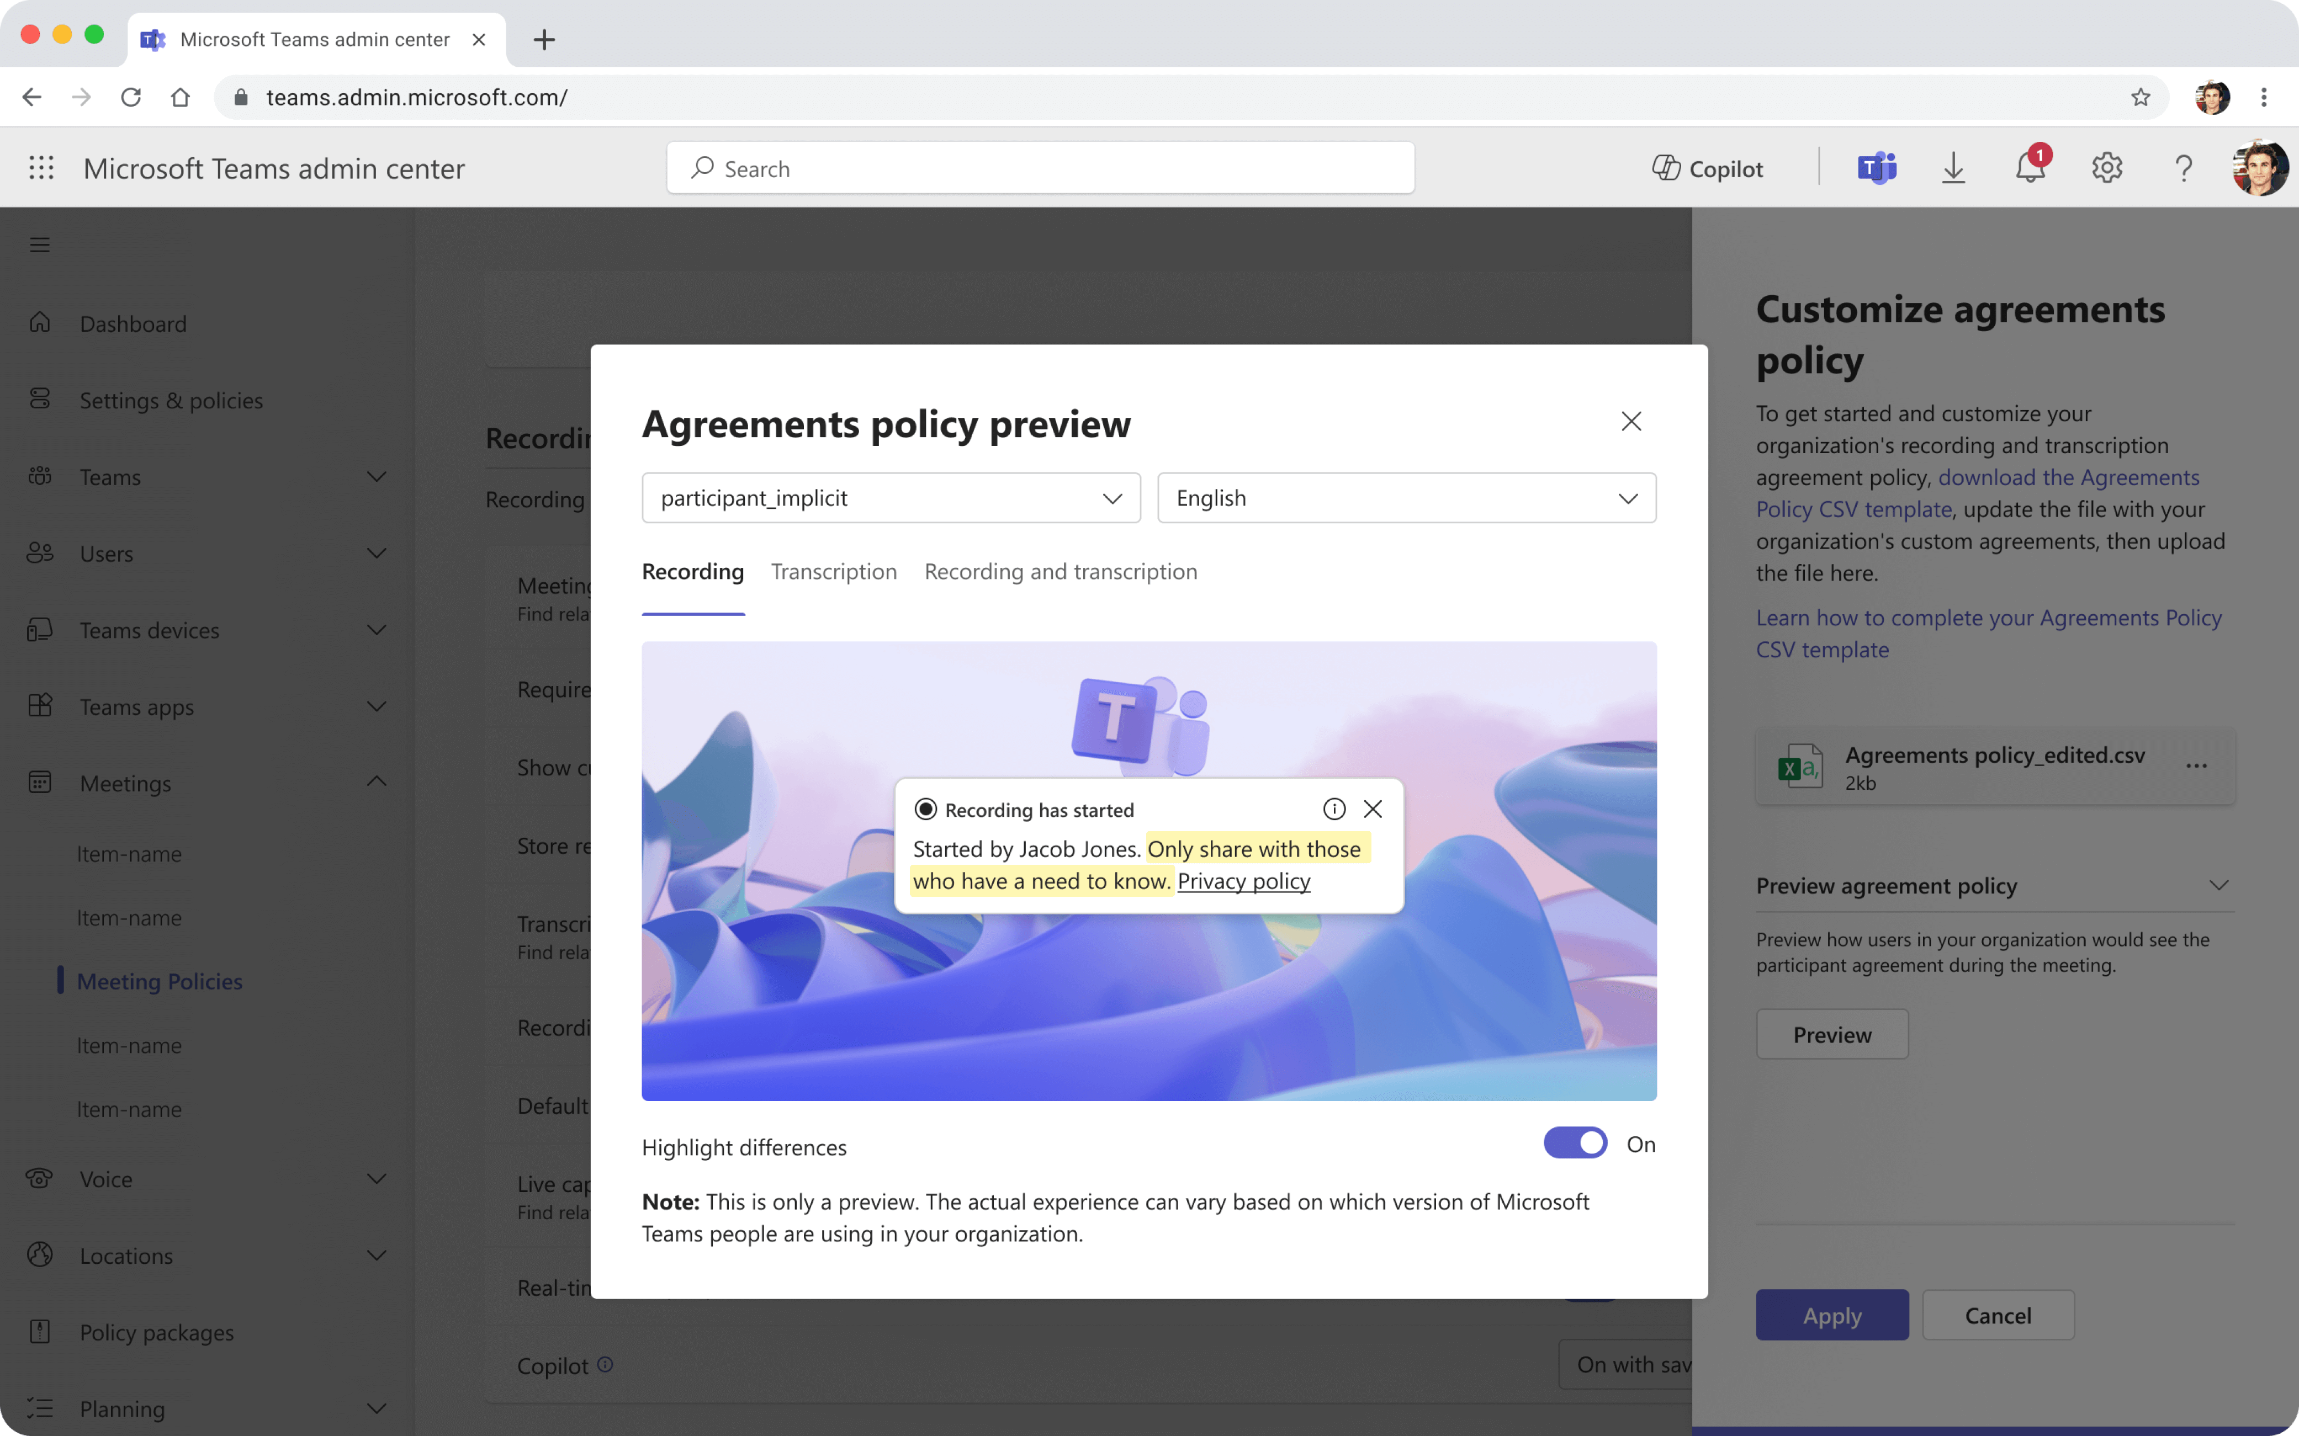Open the app launcher waffle icon

(41, 168)
